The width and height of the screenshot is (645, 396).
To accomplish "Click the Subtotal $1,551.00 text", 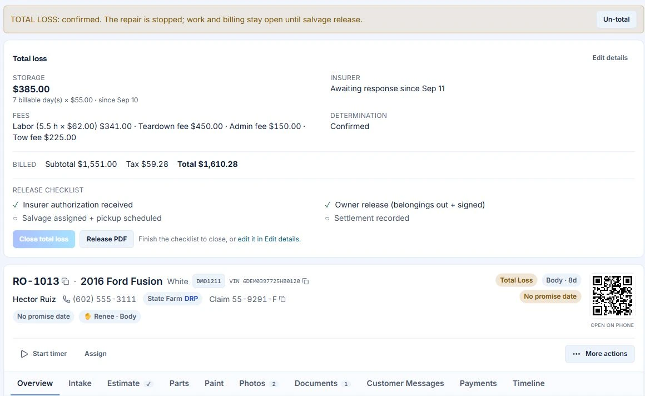I will point(81,164).
